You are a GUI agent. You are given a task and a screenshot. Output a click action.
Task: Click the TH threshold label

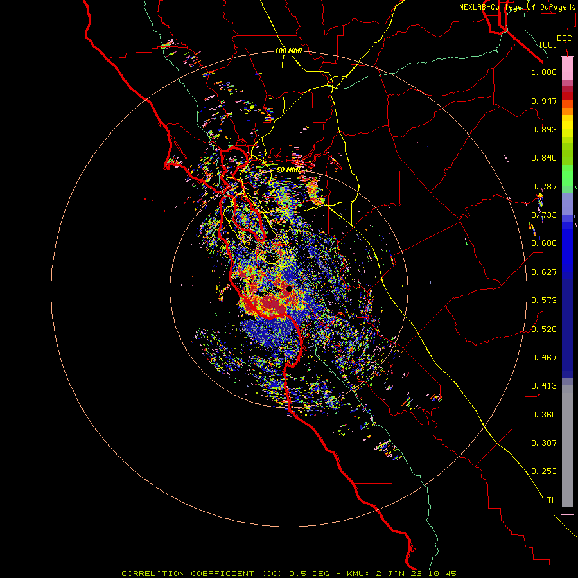[x=552, y=500]
